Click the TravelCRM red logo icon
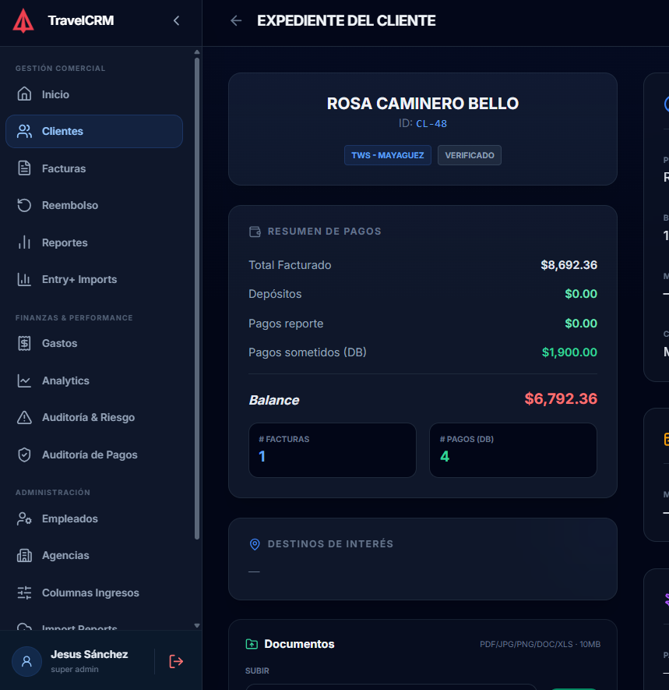Viewport: 669px width, 690px height. click(23, 21)
